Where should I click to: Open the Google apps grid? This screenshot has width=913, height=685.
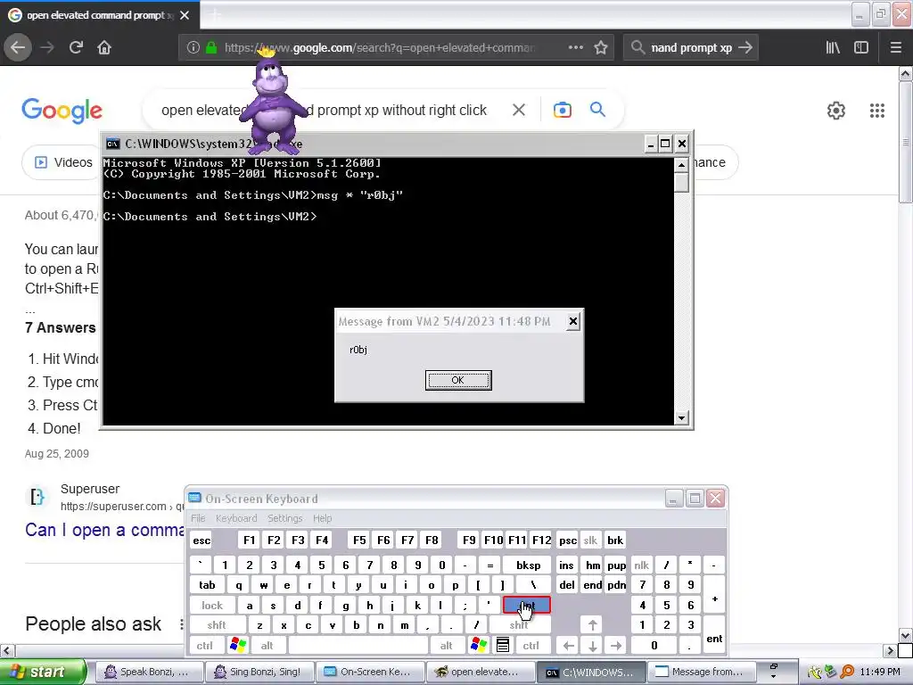coord(877,110)
